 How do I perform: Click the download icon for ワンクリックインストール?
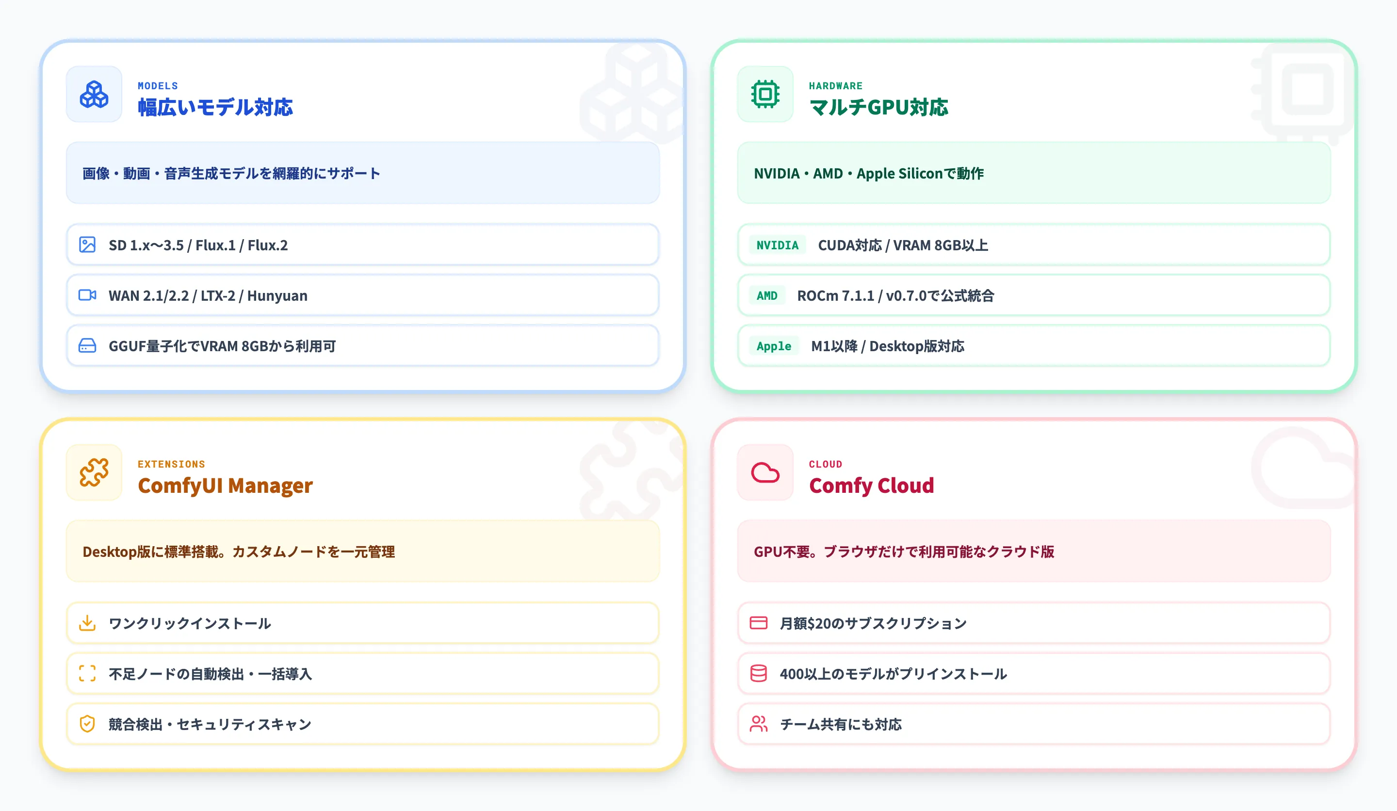click(88, 622)
